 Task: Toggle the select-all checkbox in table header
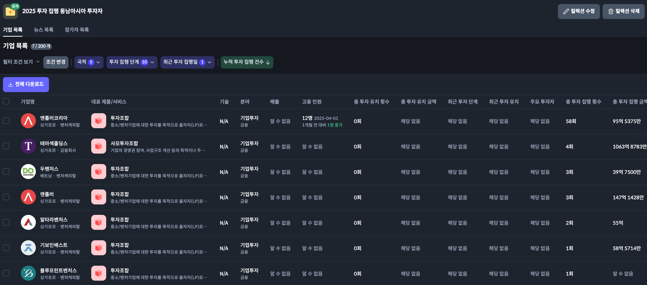coord(6,101)
